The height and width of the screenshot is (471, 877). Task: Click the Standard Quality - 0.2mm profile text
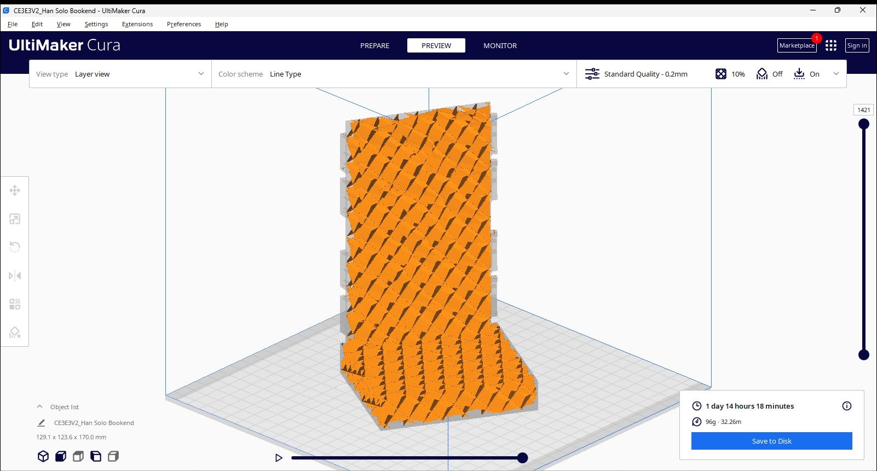point(646,74)
